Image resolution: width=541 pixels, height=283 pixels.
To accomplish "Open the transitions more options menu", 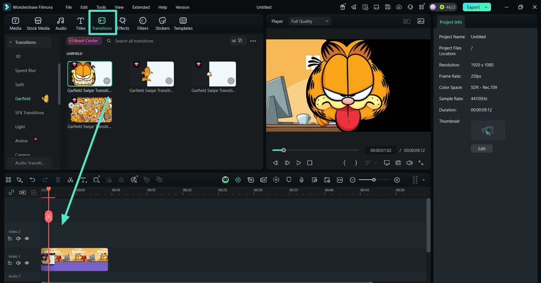I will [253, 41].
